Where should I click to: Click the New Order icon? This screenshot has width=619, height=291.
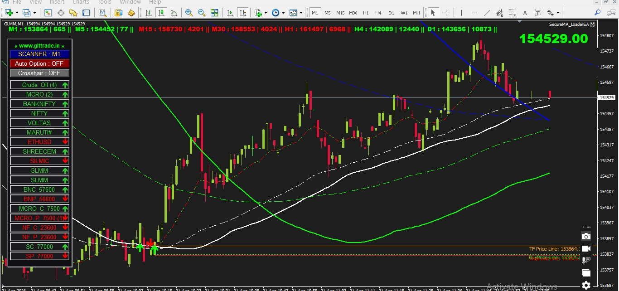coord(118,13)
